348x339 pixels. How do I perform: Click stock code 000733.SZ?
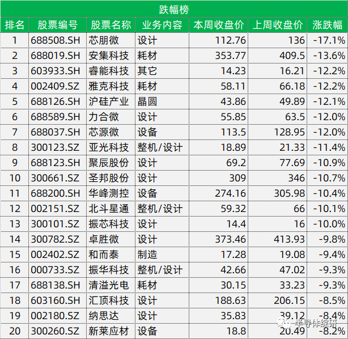click(55, 270)
